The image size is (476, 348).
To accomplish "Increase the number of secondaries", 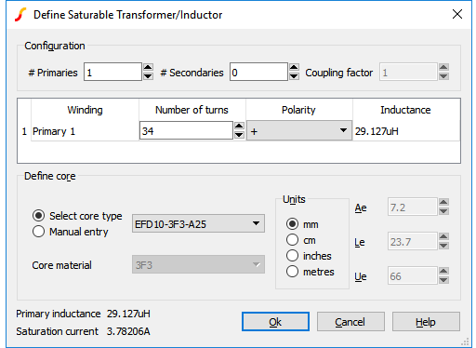I will (294, 68).
